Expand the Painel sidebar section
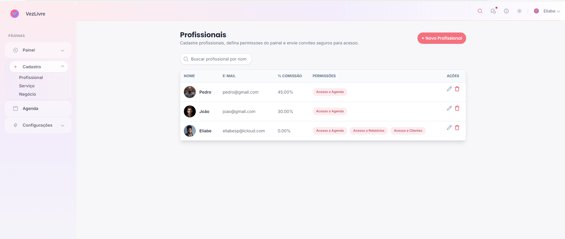 (38, 50)
